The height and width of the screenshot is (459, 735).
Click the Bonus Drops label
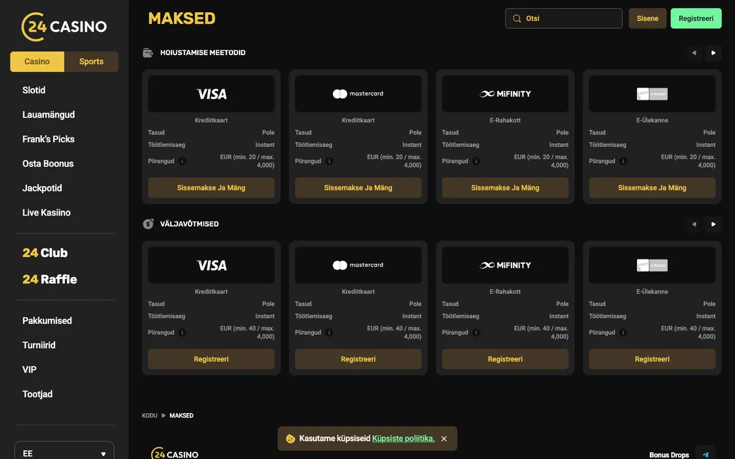pyautogui.click(x=669, y=455)
